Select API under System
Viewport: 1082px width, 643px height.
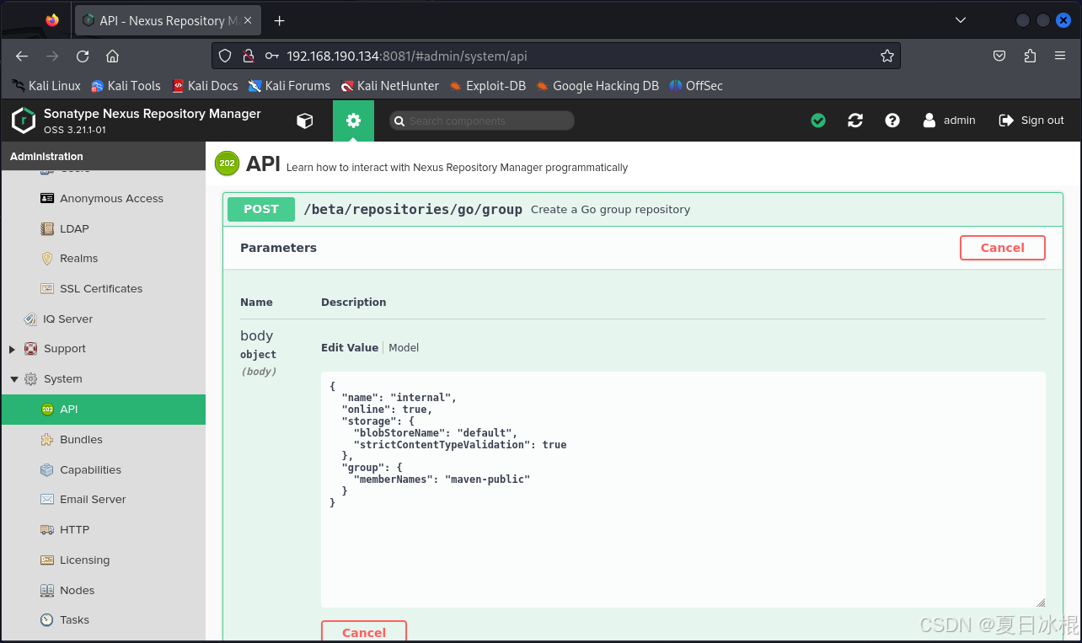[103, 409]
